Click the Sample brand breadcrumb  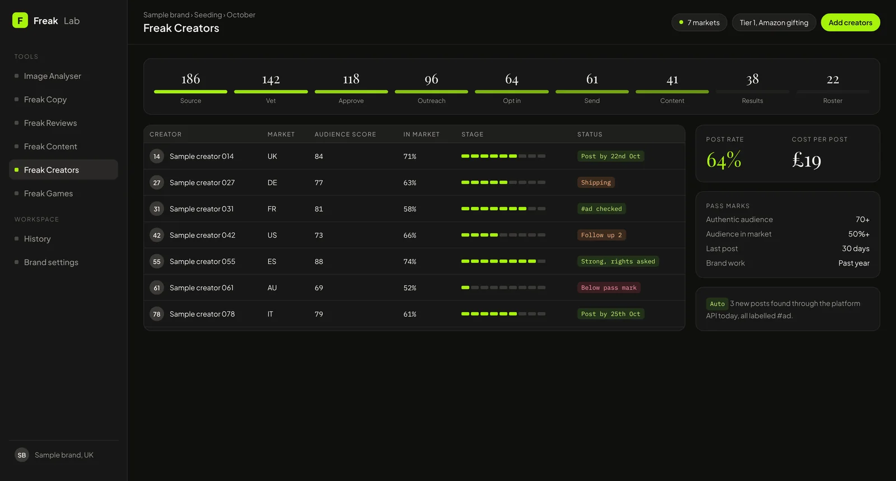click(x=166, y=15)
